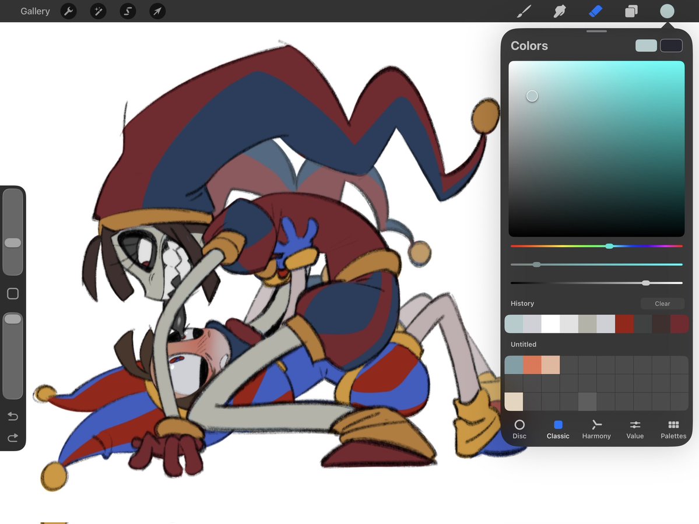Click the Colors panel drag handle
The width and height of the screenshot is (699, 524).
(596, 31)
